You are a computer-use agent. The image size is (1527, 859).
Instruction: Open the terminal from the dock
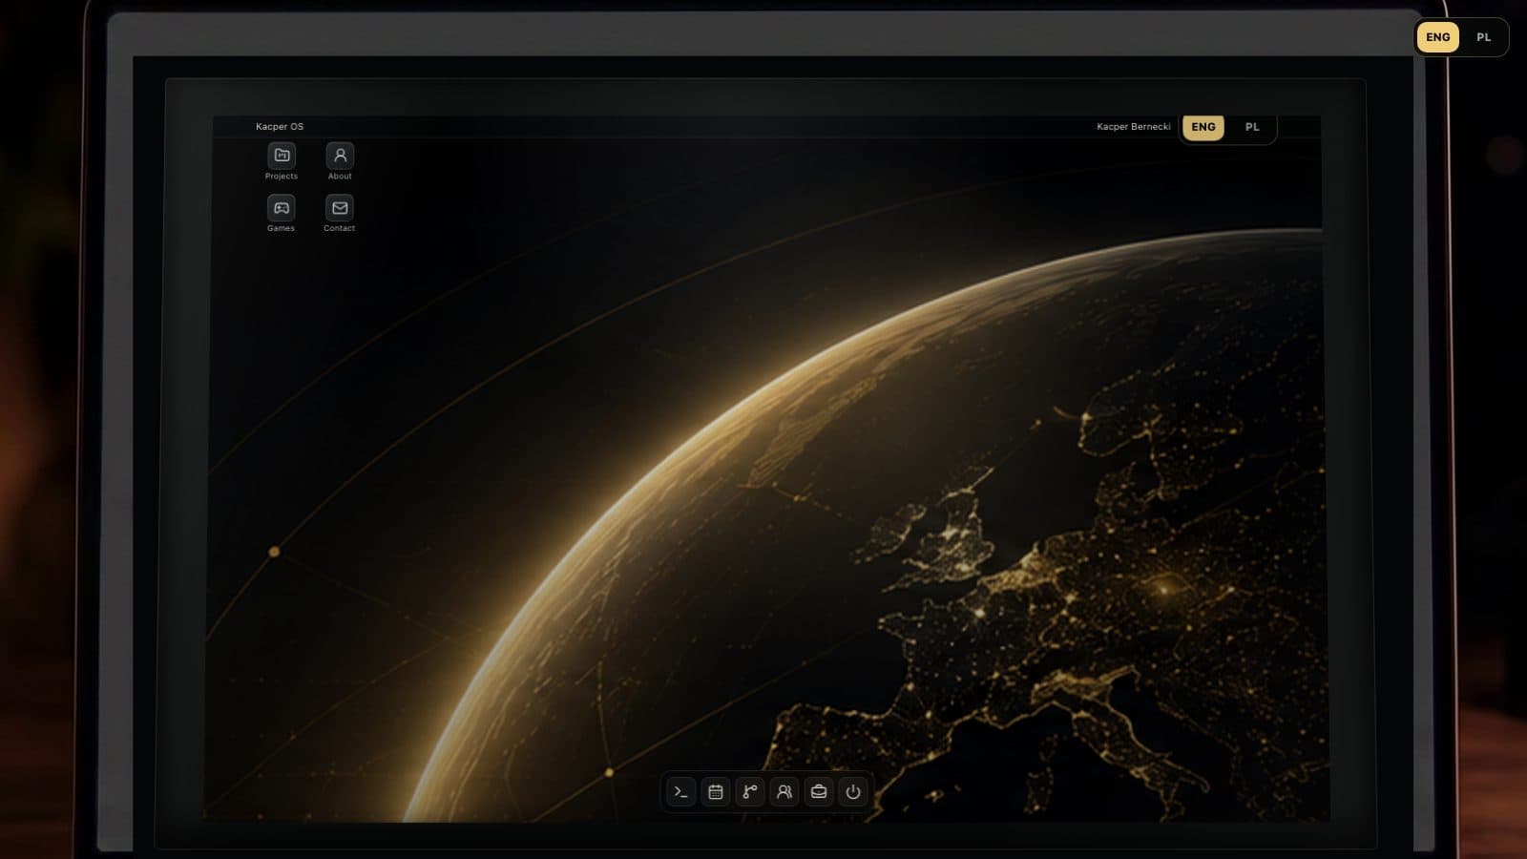(x=681, y=792)
